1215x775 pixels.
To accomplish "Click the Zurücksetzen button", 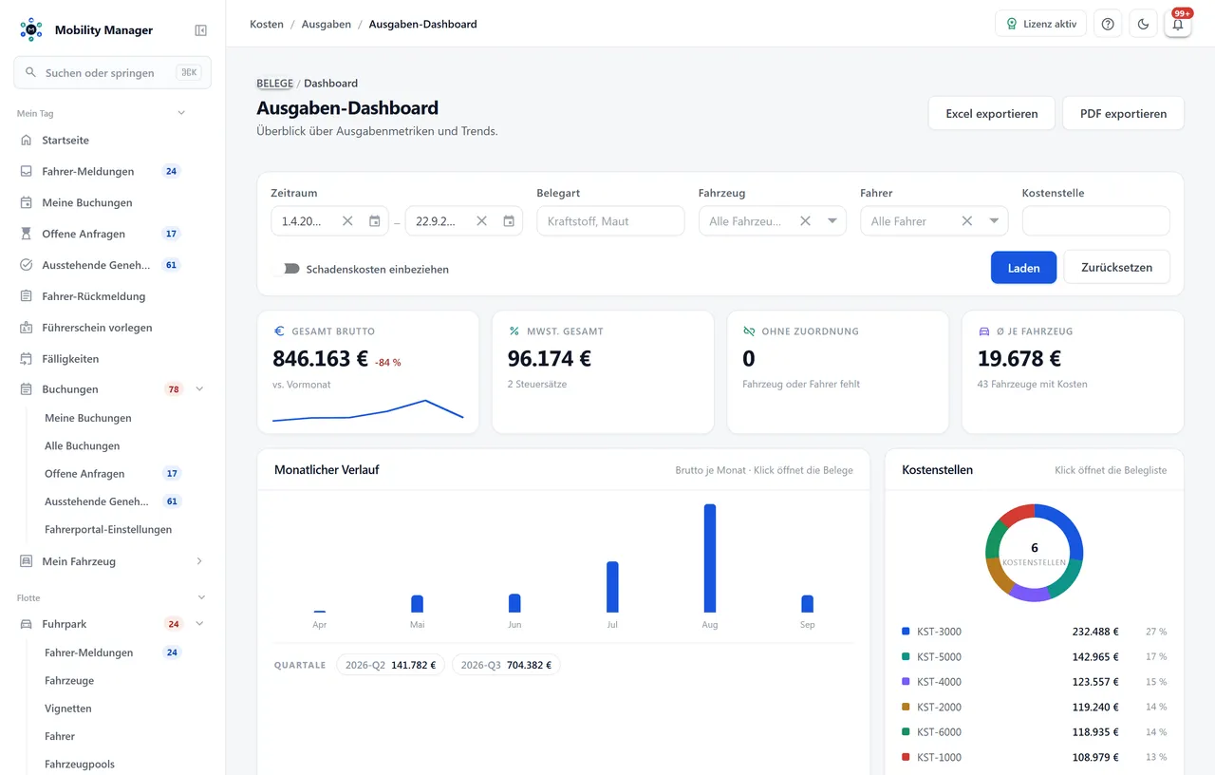I will pos(1117,268).
